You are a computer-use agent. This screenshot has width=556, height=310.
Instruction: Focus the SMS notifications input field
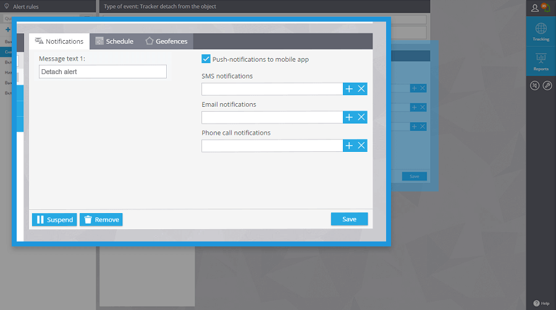click(x=272, y=89)
